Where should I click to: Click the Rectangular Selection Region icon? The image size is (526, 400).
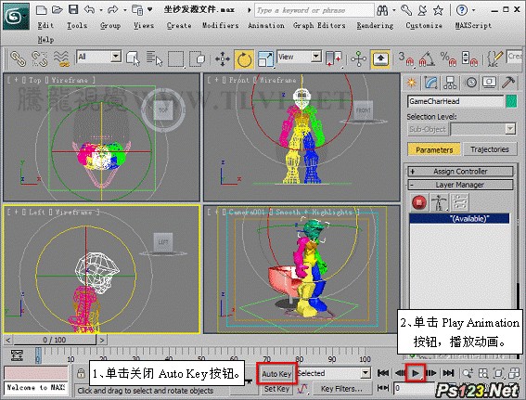175,58
